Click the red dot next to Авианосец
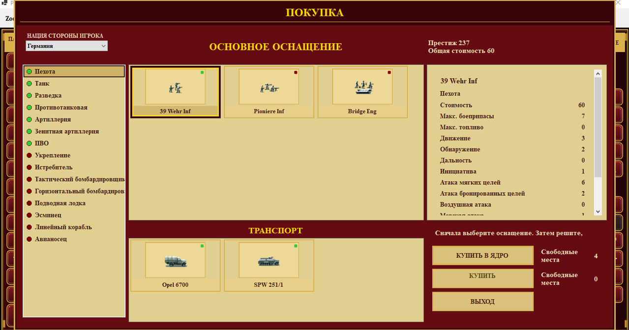The width and height of the screenshot is (629, 330). click(x=29, y=239)
